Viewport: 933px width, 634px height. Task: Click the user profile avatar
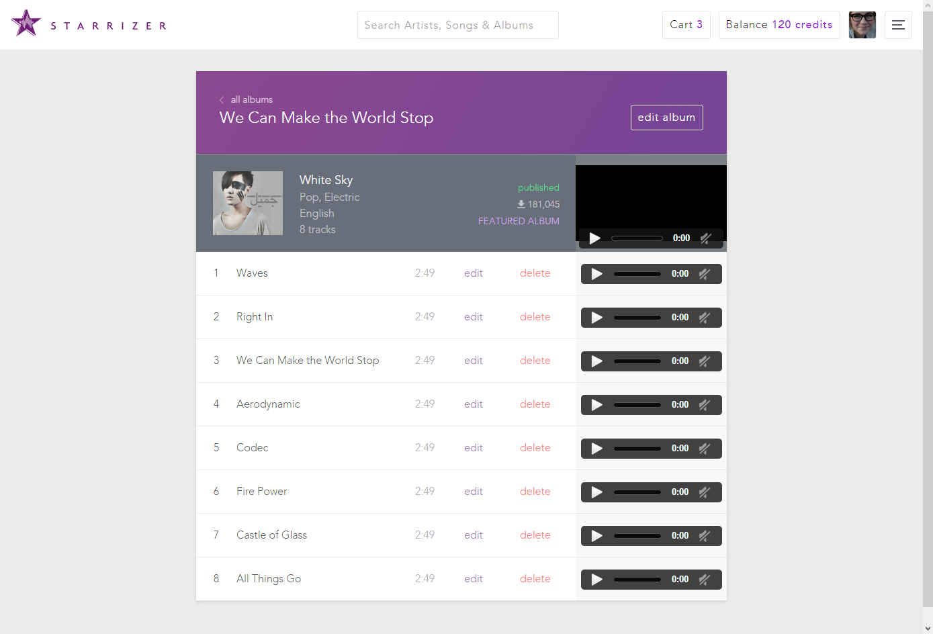click(862, 25)
